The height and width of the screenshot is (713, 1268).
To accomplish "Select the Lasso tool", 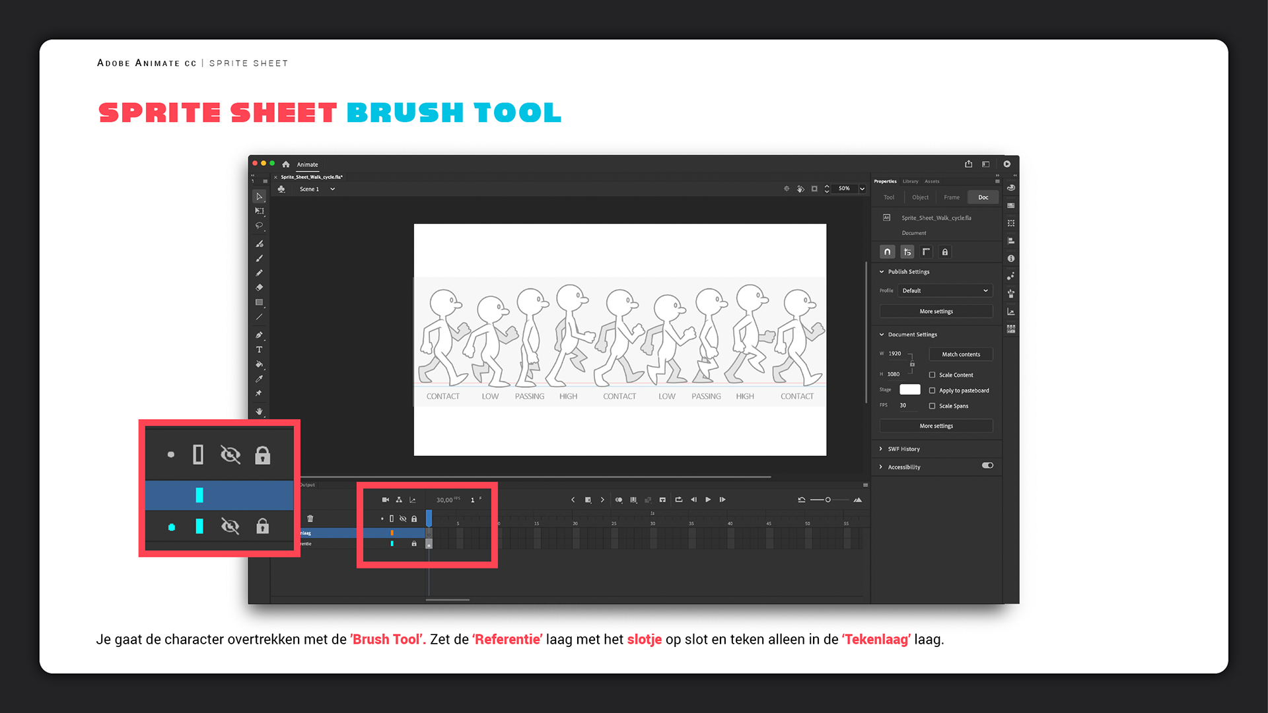I will pos(259,226).
